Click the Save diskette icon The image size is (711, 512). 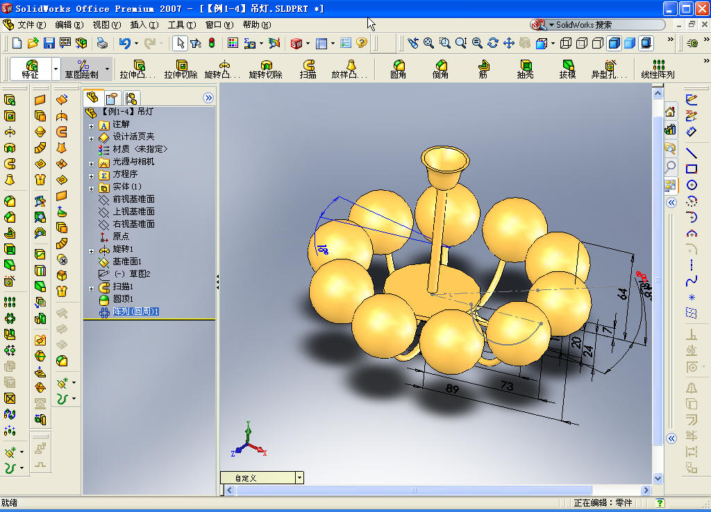(49, 43)
